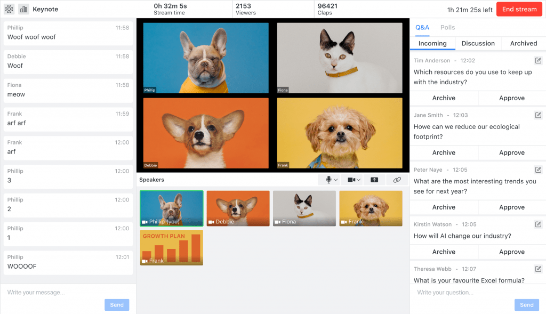Expand the camera options dropdown
This screenshot has height=314, width=546.
coord(354,180)
